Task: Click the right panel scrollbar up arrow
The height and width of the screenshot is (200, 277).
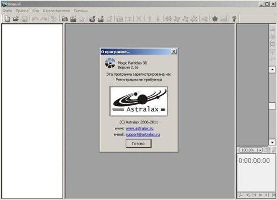Action: [272, 70]
